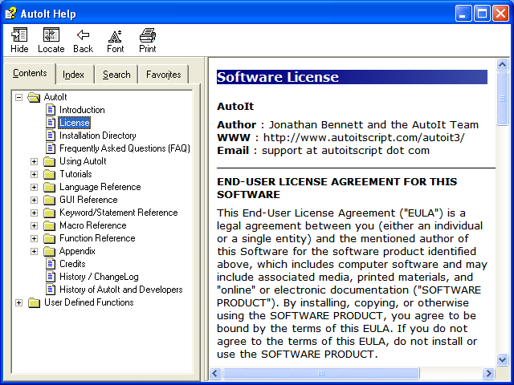Click the Credits page icon
Viewport: 514px width, 385px height.
pyautogui.click(x=50, y=264)
